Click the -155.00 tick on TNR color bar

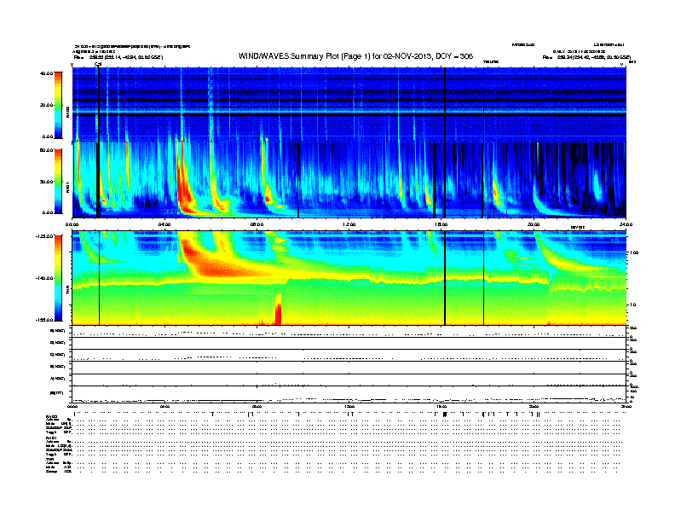click(x=45, y=320)
